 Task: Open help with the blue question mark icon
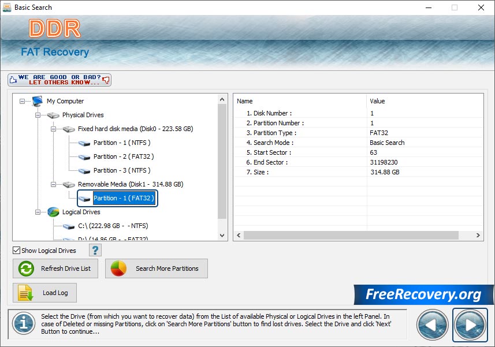coord(95,250)
